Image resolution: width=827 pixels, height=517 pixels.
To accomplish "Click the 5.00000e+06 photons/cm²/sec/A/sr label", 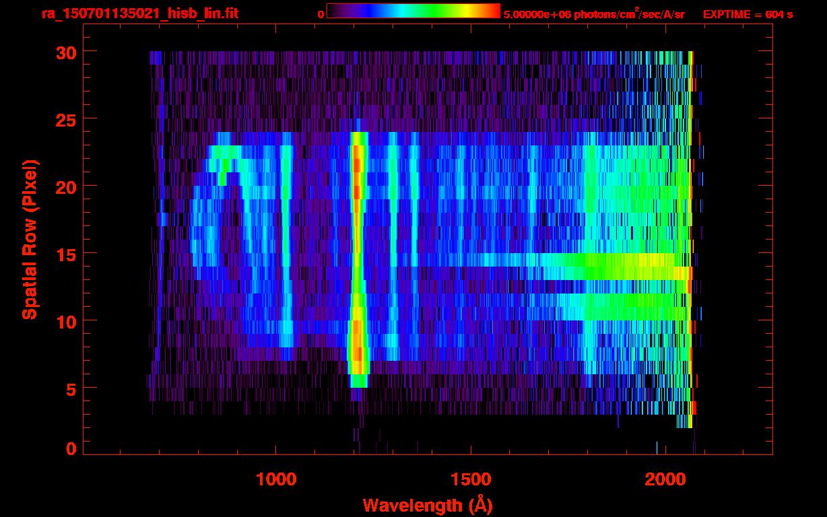I will click(x=594, y=14).
